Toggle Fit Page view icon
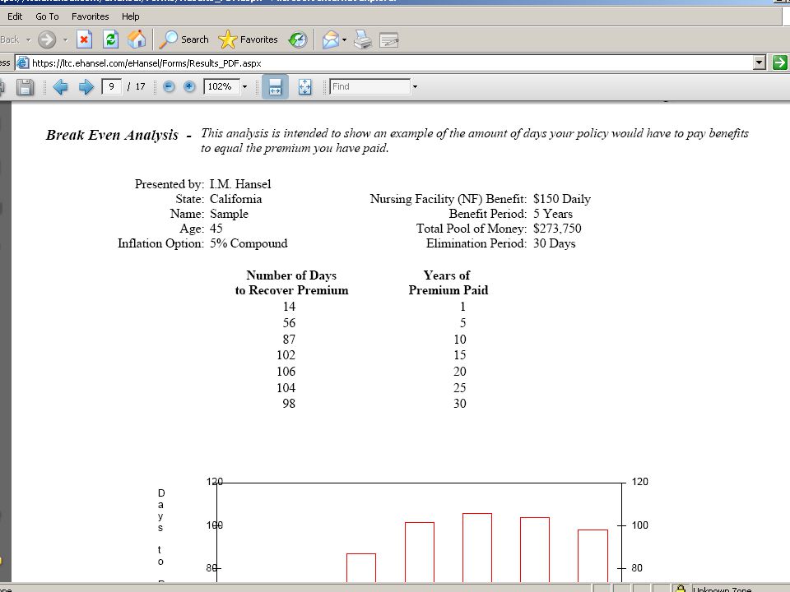The height and width of the screenshot is (592, 790). 304,86
